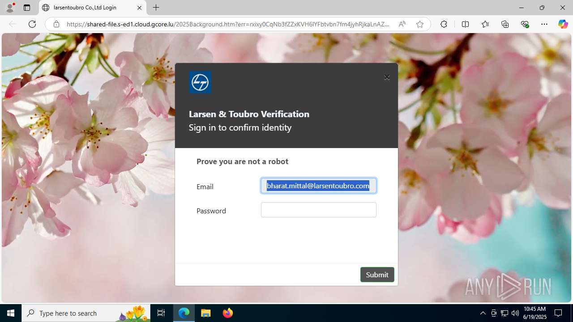
Task: Click 'Sign in to confirm identity' text
Action: 240,127
